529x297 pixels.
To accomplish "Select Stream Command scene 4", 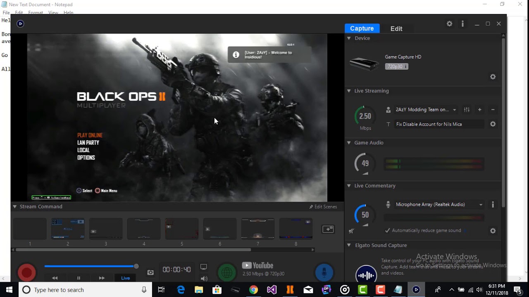I will coord(144,229).
